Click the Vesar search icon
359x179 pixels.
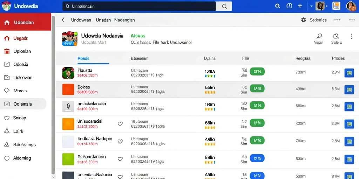pos(319,36)
